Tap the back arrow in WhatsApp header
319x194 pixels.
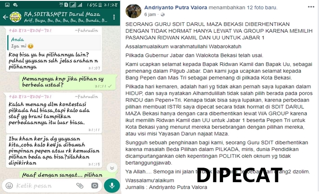(x=6, y=17)
